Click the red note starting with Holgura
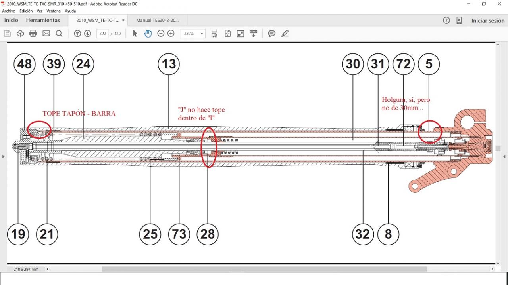The height and width of the screenshot is (285, 508). tap(406, 104)
